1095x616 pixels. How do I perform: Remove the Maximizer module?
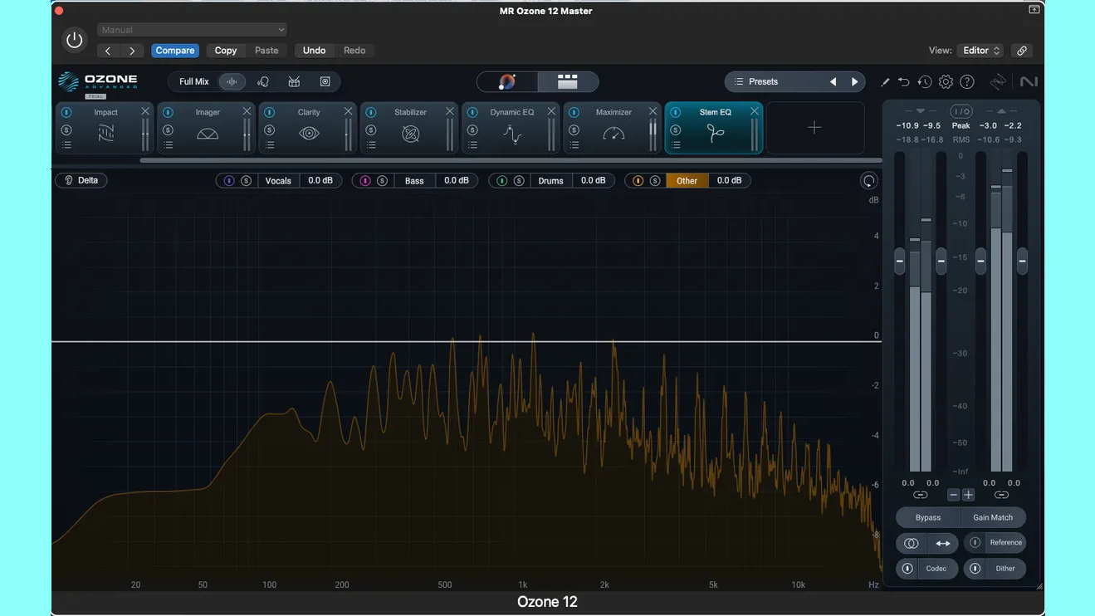pyautogui.click(x=653, y=111)
